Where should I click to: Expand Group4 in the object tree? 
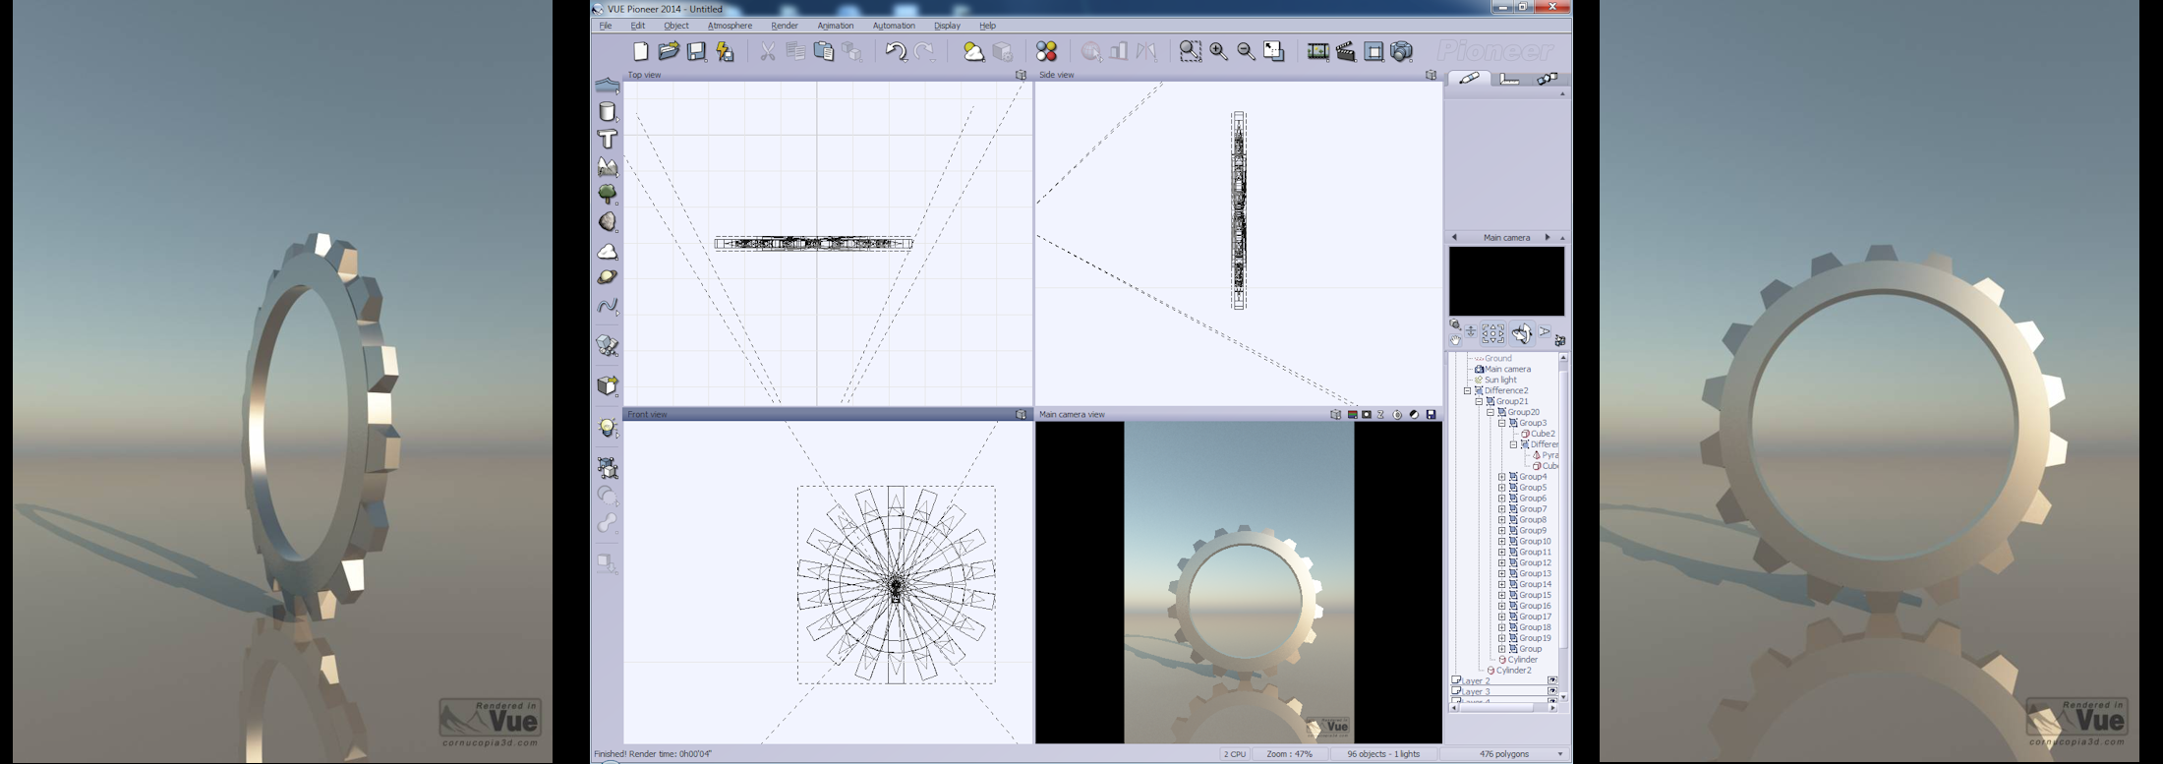(1501, 477)
